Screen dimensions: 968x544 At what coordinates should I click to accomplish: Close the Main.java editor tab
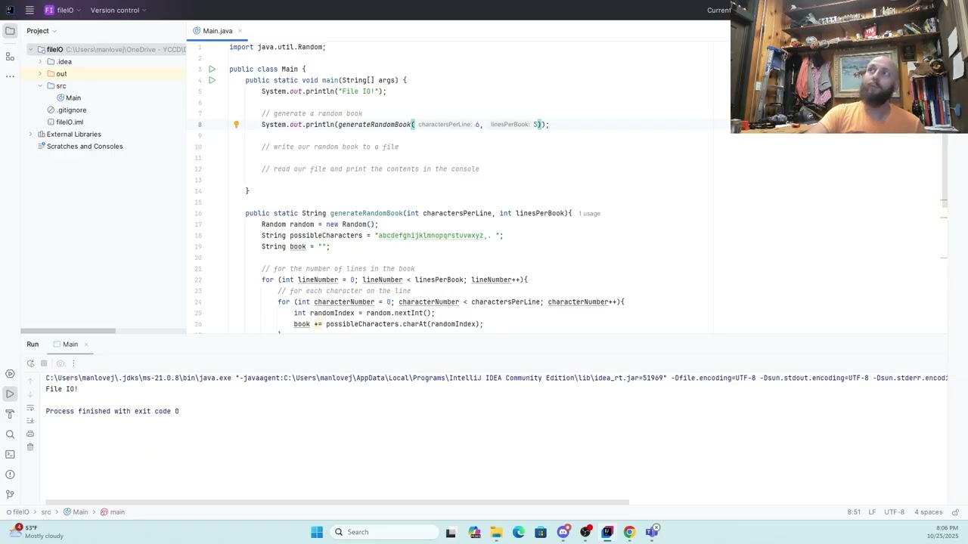pos(240,31)
